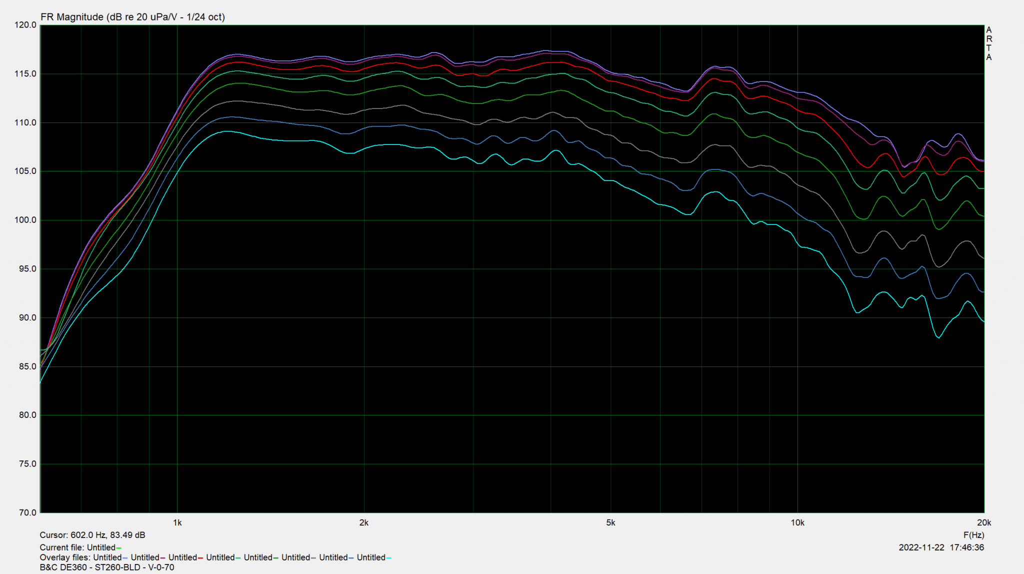Click the 'Overlay files:' label
This screenshot has width=1024, height=574.
(65, 557)
